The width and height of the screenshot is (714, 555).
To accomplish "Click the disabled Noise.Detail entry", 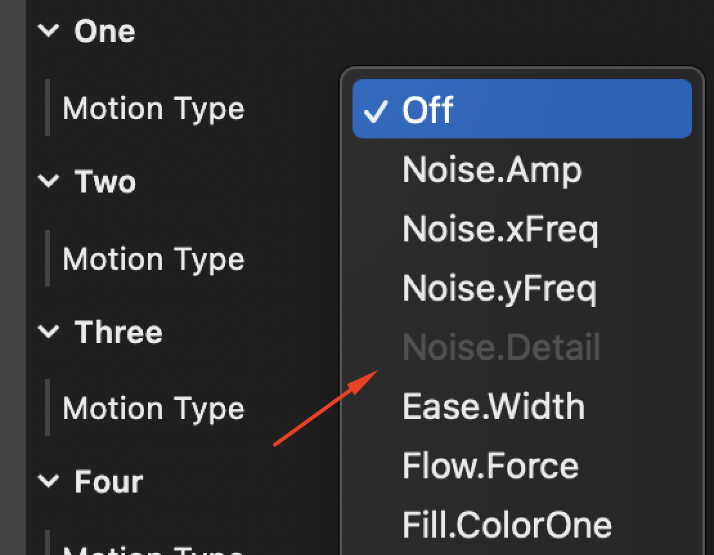I will (500, 347).
